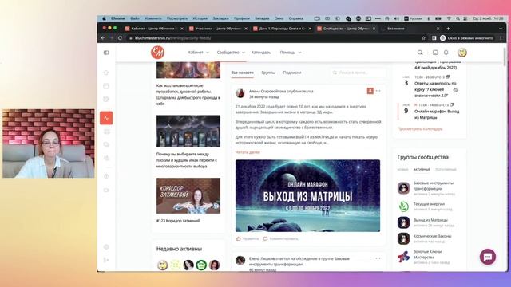Open the three-dot menu on Елена's post

[378, 258]
